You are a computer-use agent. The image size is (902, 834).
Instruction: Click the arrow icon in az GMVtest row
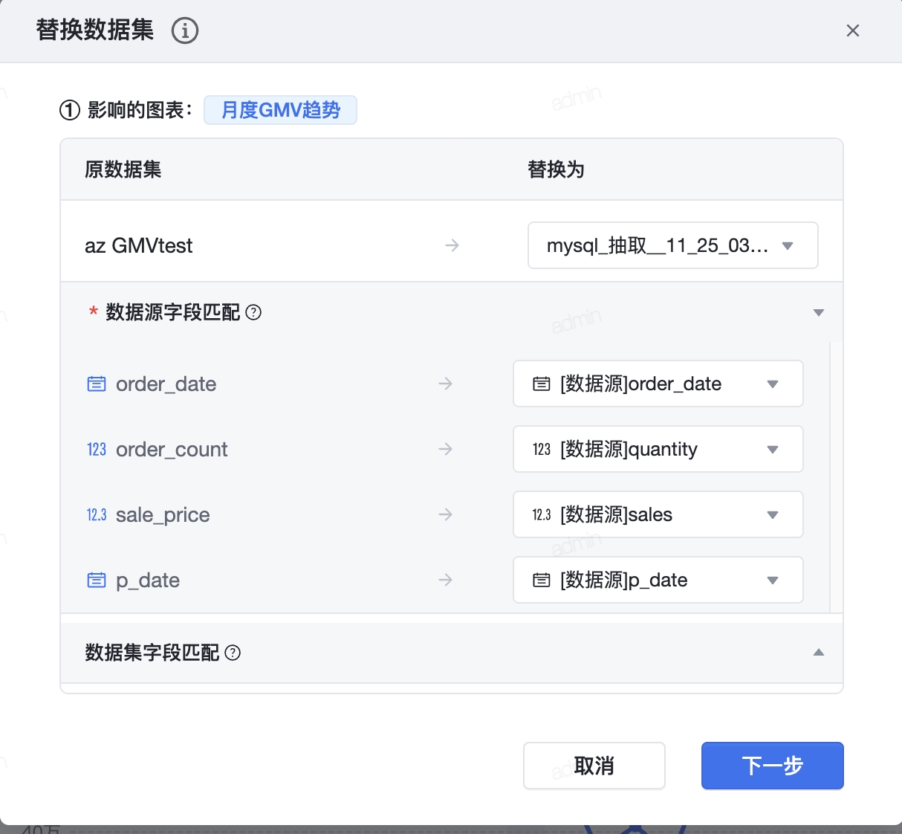[x=452, y=245]
